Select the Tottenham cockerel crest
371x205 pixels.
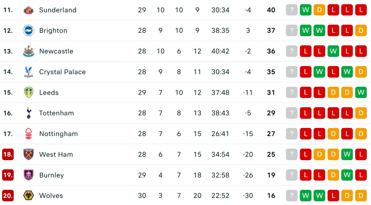click(x=28, y=113)
